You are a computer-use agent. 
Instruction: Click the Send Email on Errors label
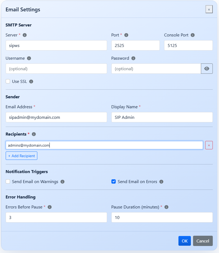point(137,182)
